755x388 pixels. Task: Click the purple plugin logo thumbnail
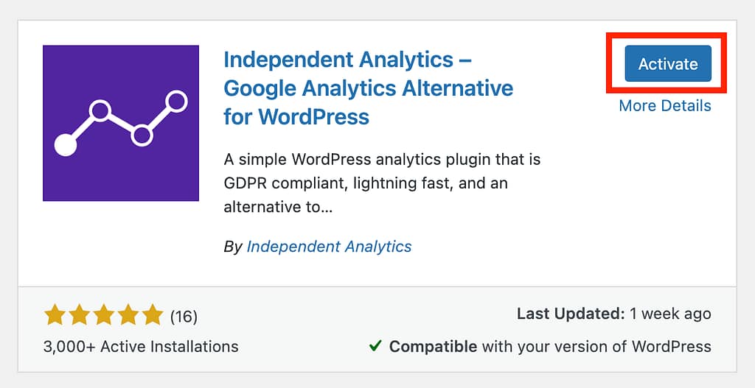click(x=121, y=123)
